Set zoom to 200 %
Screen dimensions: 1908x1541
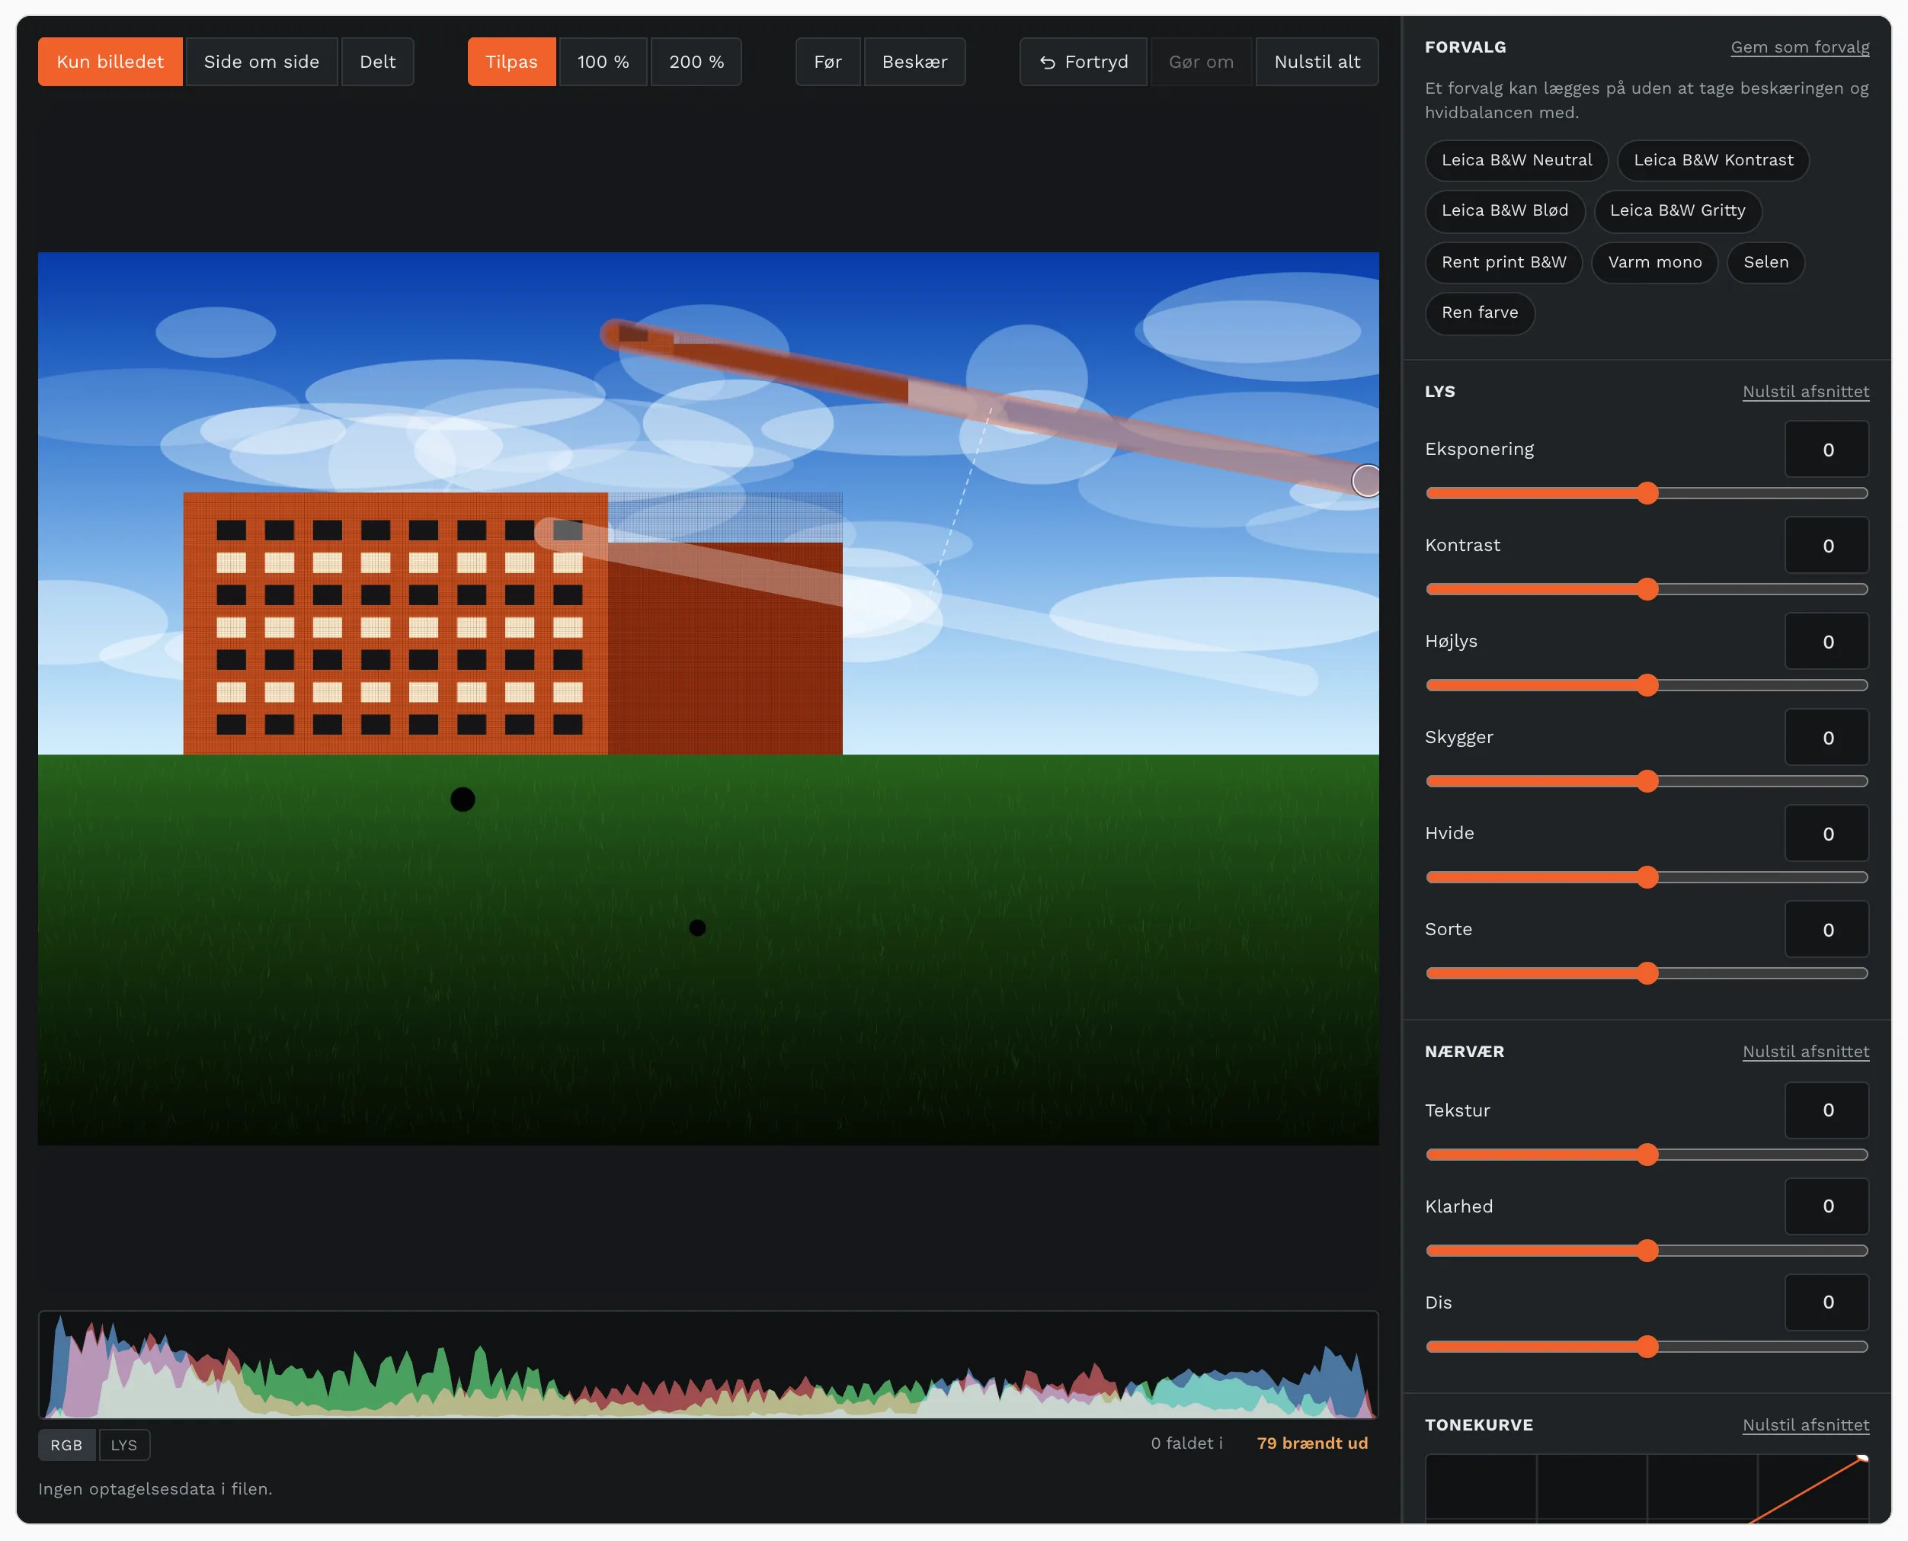696,62
